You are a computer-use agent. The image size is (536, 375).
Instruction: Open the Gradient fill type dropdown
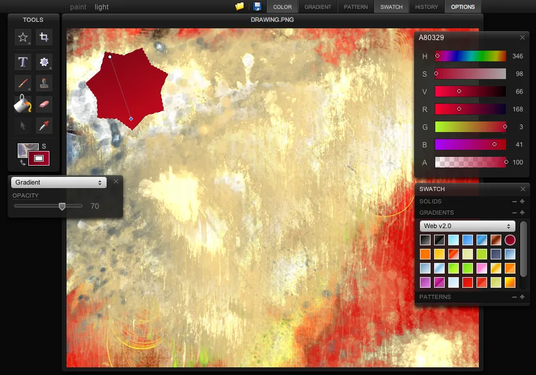click(58, 182)
